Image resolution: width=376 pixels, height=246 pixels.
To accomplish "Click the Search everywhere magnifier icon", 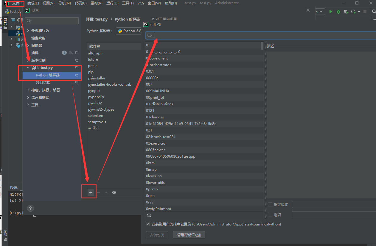I will tap(373, 11).
